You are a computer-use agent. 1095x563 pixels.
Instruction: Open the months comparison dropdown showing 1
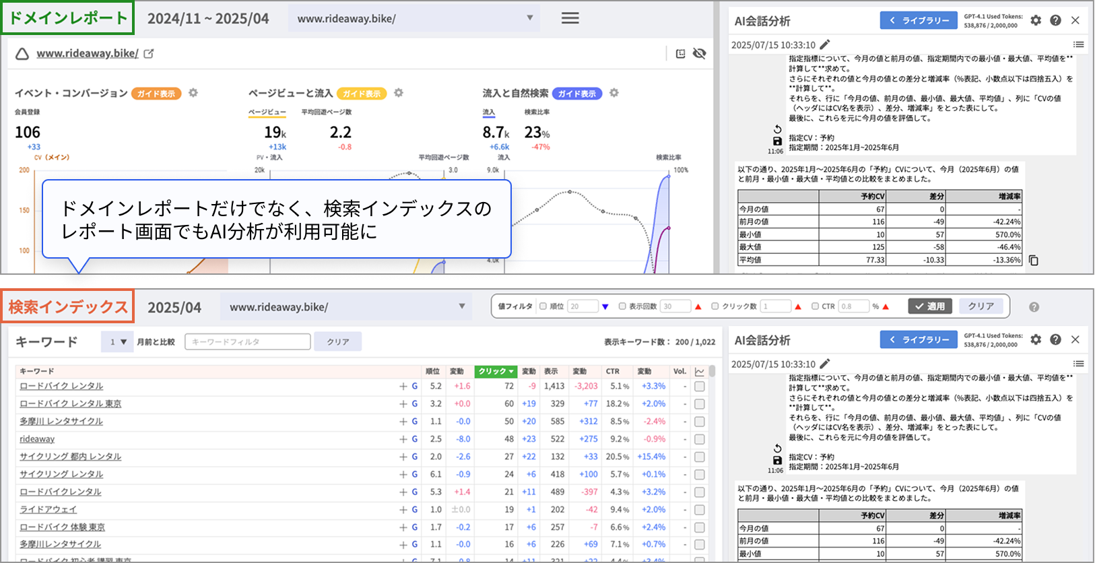click(118, 342)
